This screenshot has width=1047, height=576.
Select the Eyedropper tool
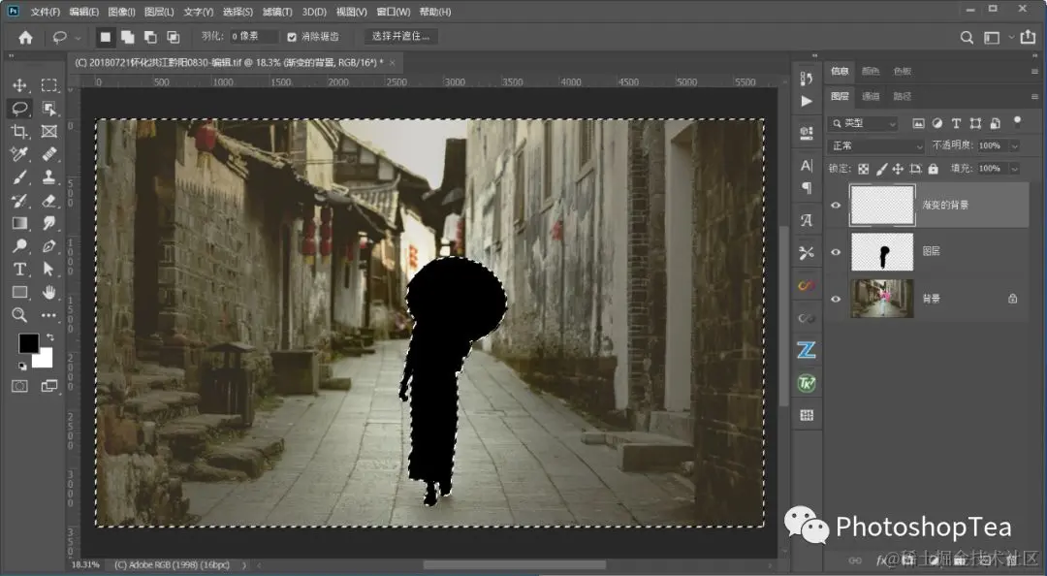coord(19,154)
